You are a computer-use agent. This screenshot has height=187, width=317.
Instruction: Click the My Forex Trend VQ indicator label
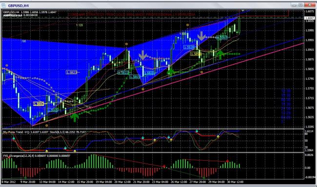(17, 132)
